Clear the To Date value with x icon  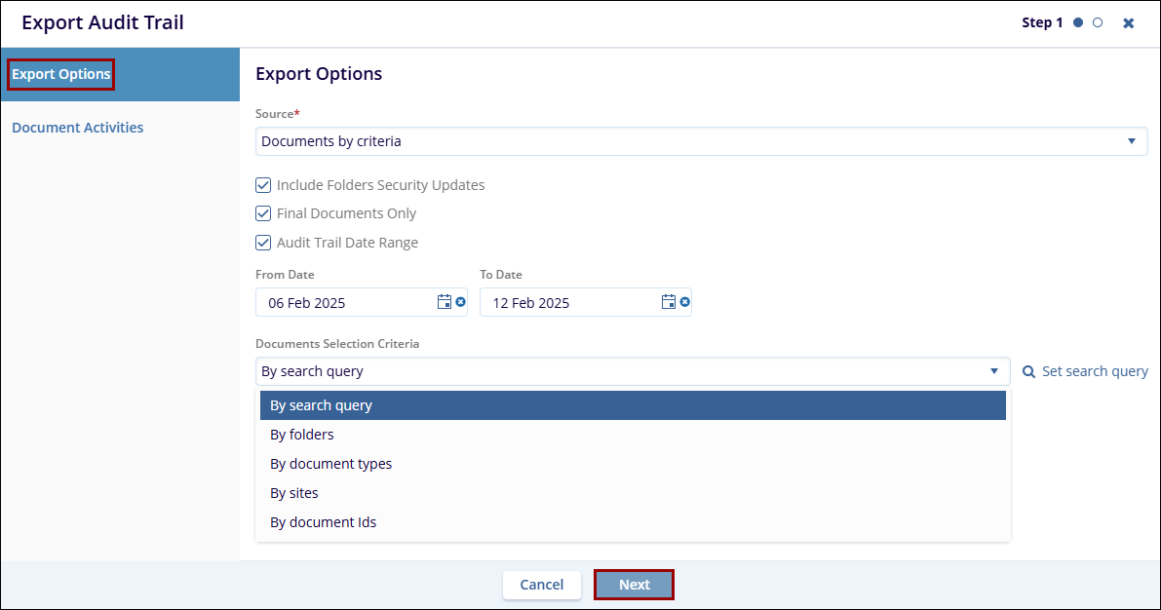coord(685,302)
